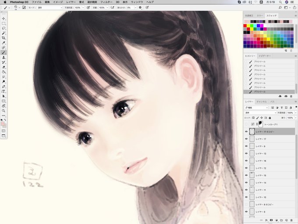
Task: Lock transparent pixels for the layer
Action: 253,118
